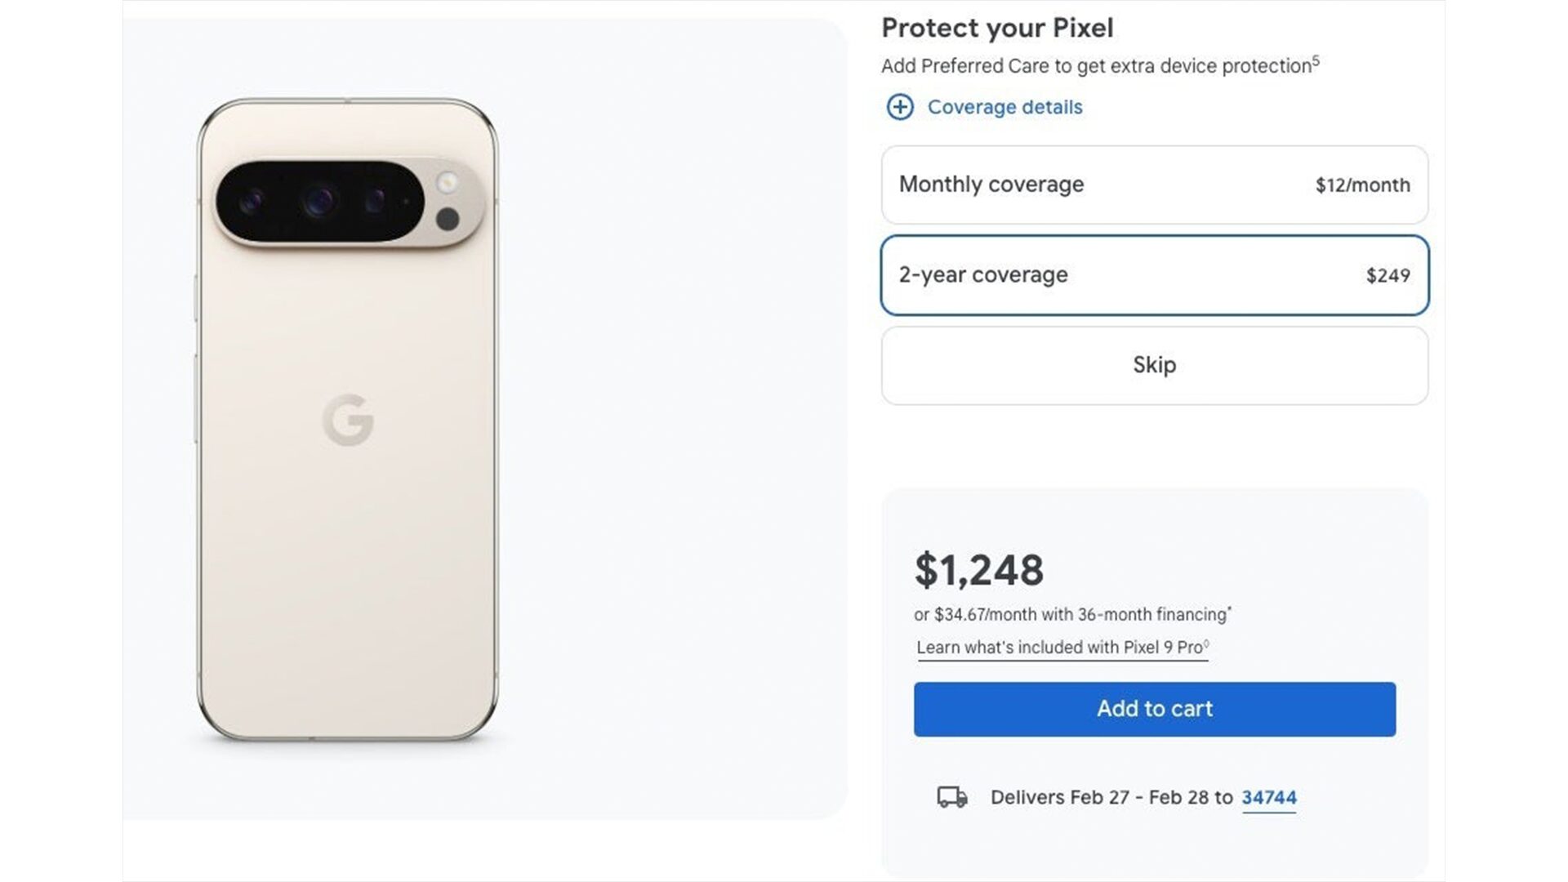The height and width of the screenshot is (882, 1568).
Task: Click the Delivers Feb 27 - Feb 28 text
Action: [x=1111, y=798]
